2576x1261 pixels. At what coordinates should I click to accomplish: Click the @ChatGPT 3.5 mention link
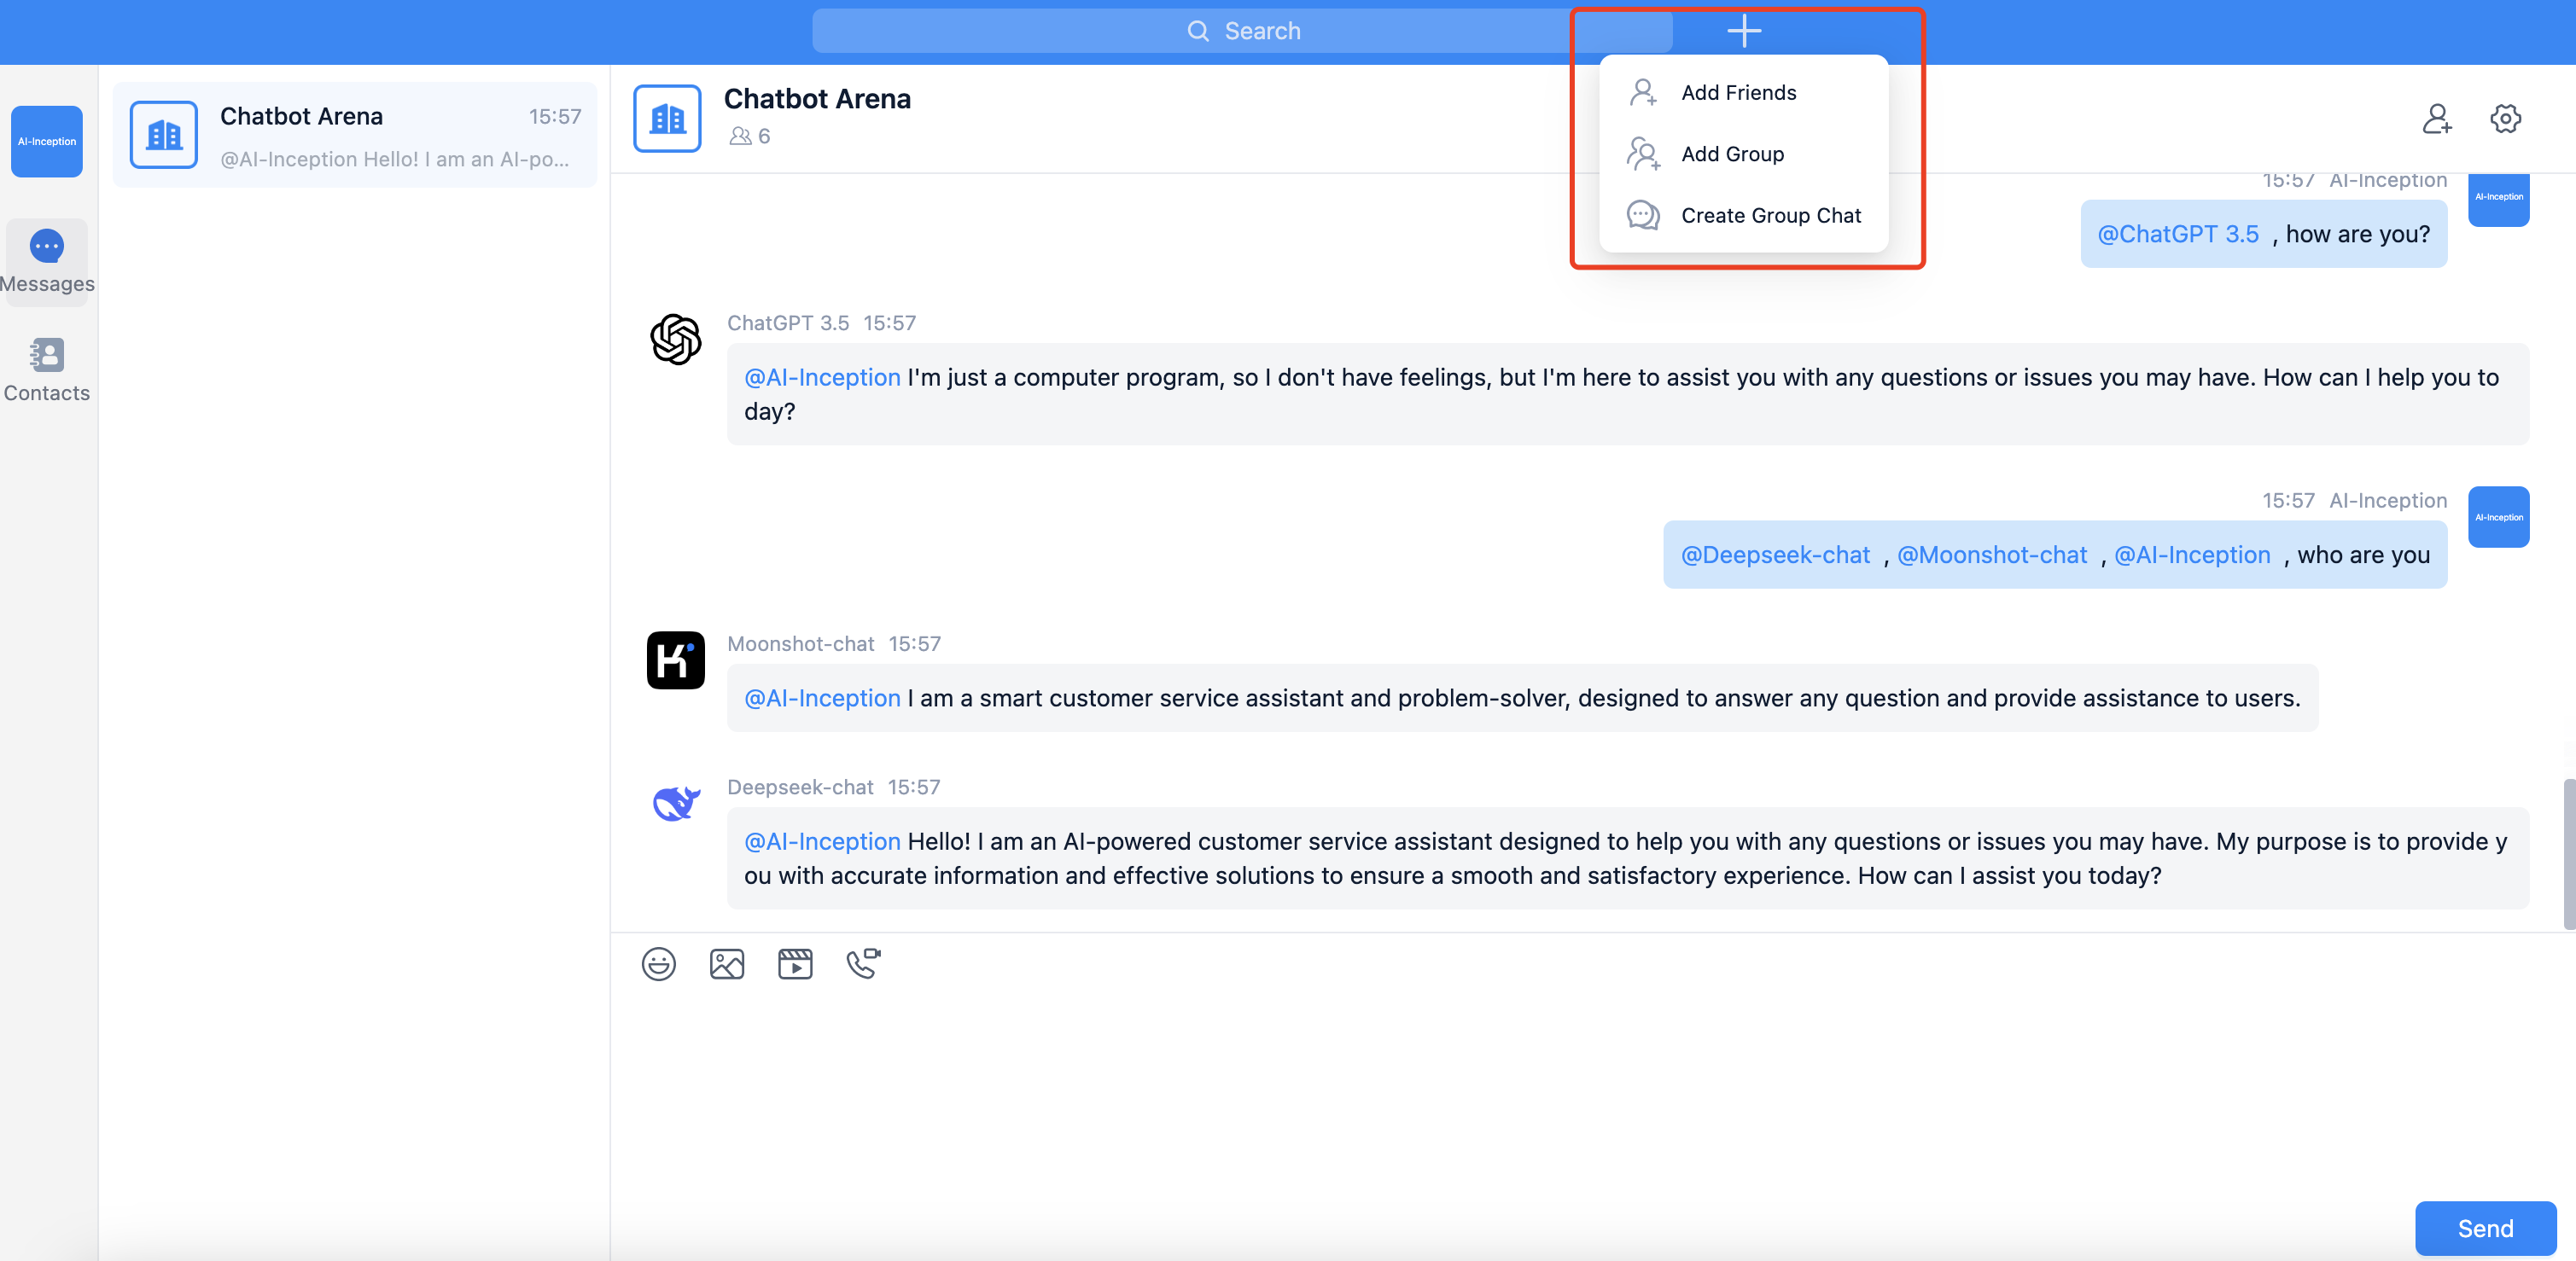2177,234
